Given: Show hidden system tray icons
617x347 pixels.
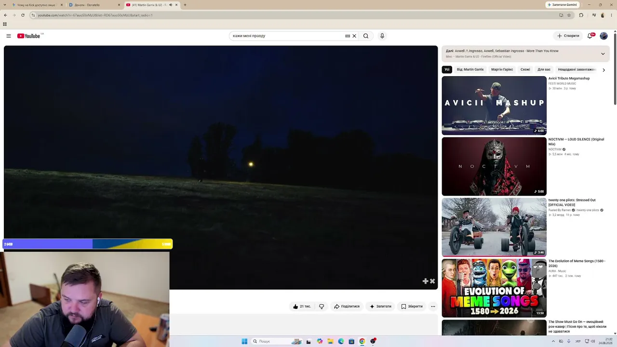Looking at the screenshot, I should tap(553, 341).
